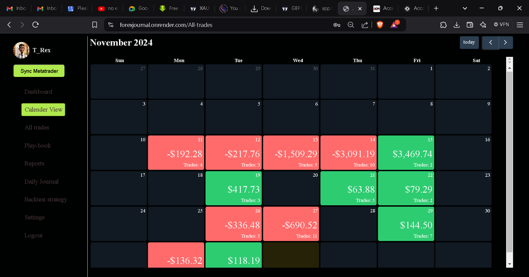Click the 'Trades: 11' label on Nov 27
The height and width of the screenshot is (277, 529).
306,236
